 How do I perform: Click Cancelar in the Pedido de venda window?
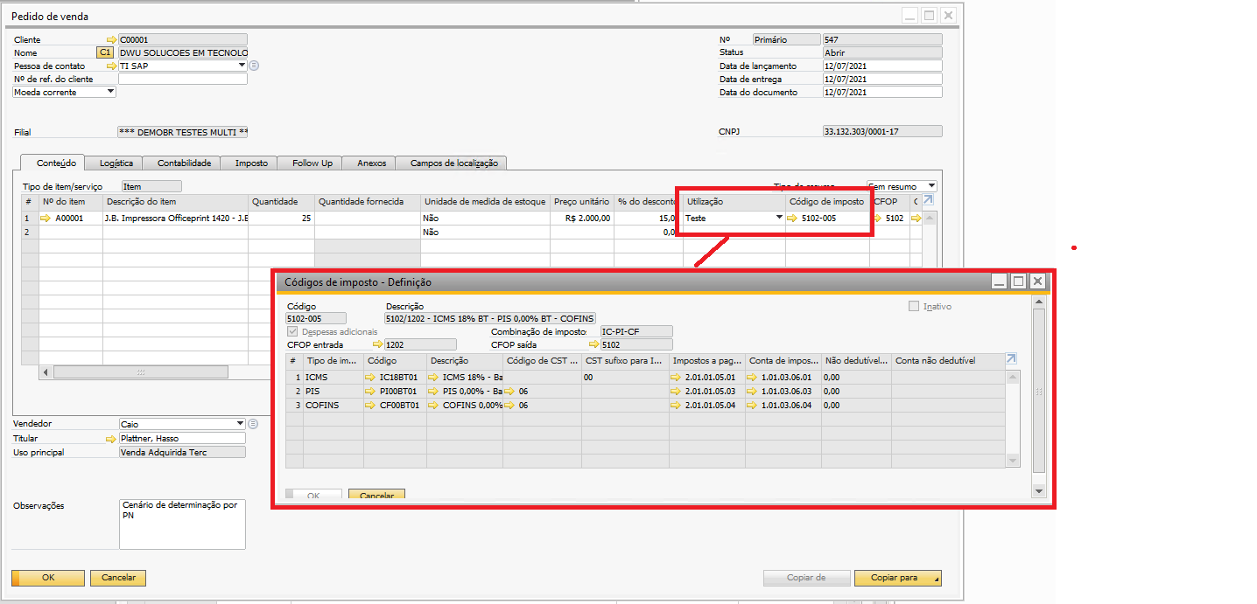[x=118, y=578]
